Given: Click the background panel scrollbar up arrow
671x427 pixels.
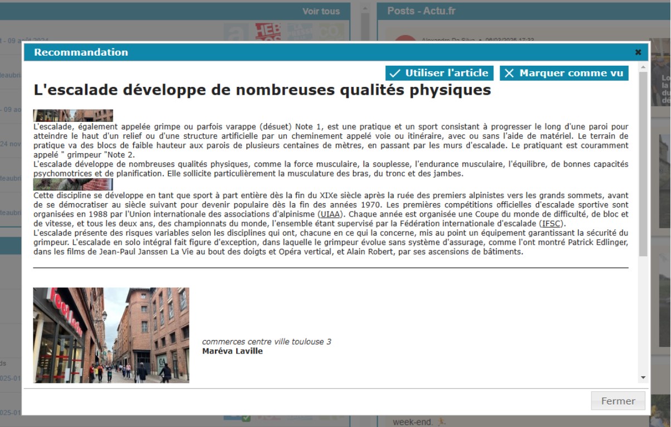Looking at the screenshot, I should [365, 8].
